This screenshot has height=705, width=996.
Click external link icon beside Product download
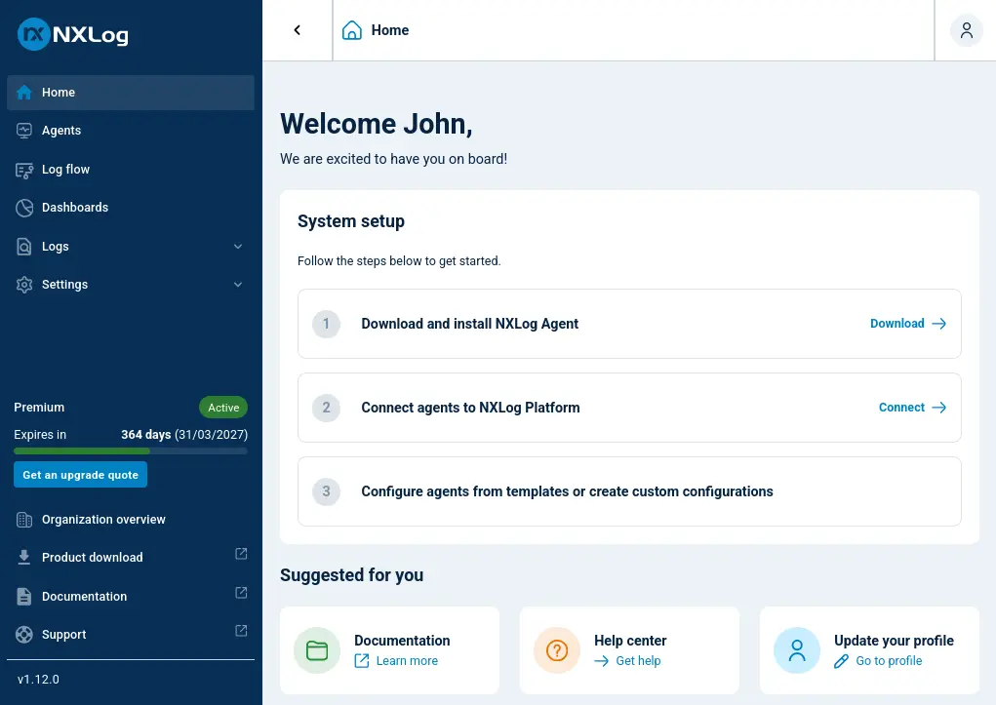pyautogui.click(x=241, y=554)
